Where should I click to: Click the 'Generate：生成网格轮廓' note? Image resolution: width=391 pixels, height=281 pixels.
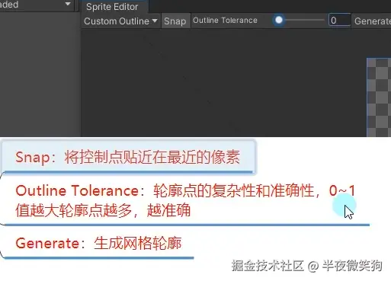[x=98, y=243]
